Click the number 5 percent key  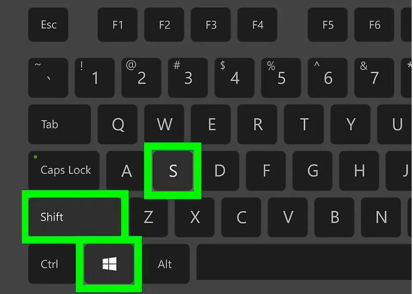[x=281, y=78]
